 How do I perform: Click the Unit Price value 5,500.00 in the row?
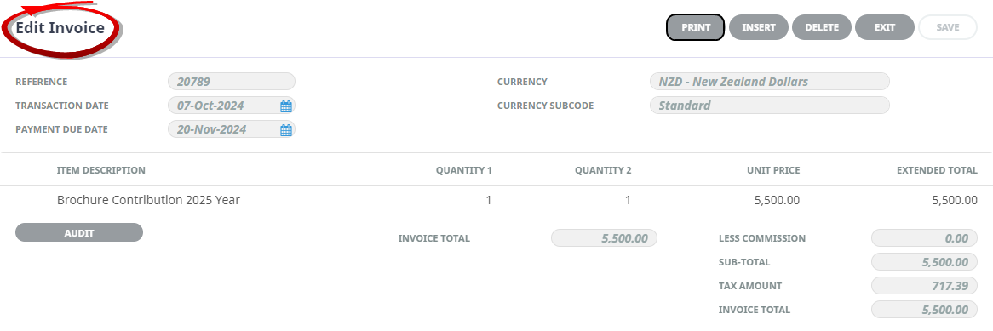tap(777, 200)
